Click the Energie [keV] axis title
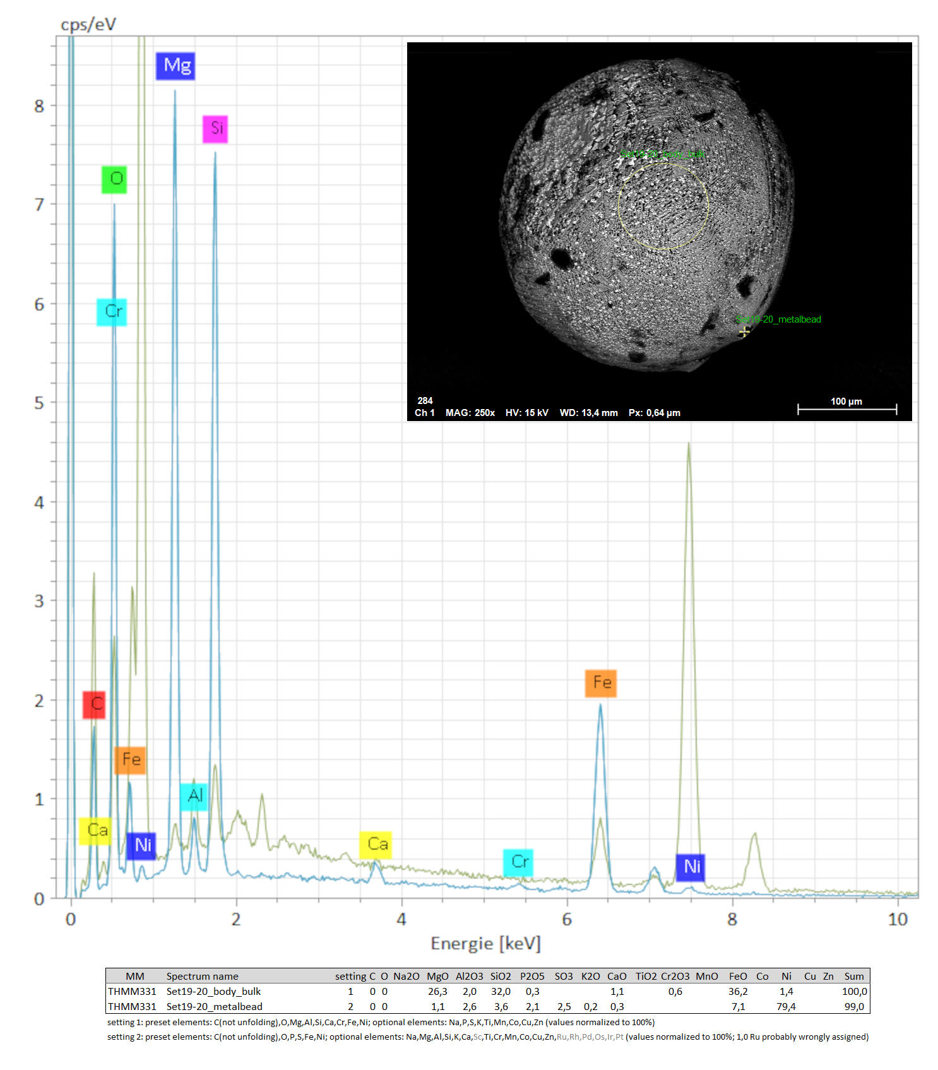 [x=485, y=943]
